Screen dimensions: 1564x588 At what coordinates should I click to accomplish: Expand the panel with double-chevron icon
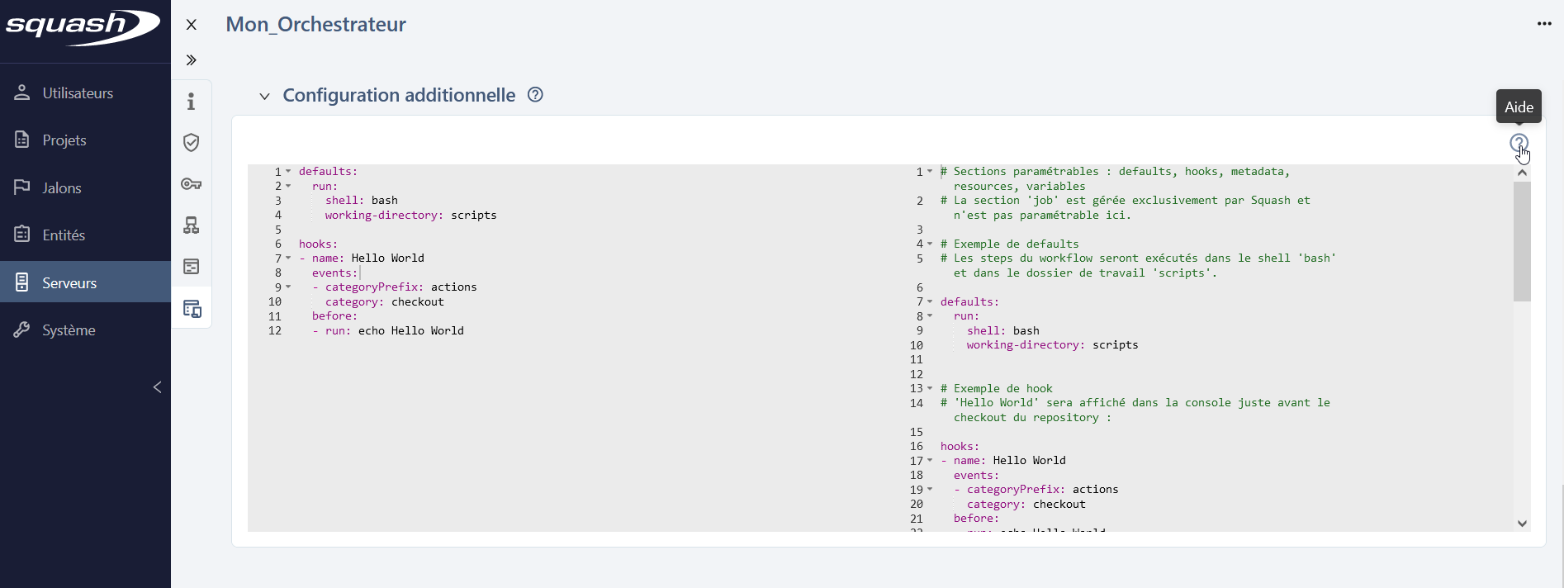point(191,60)
